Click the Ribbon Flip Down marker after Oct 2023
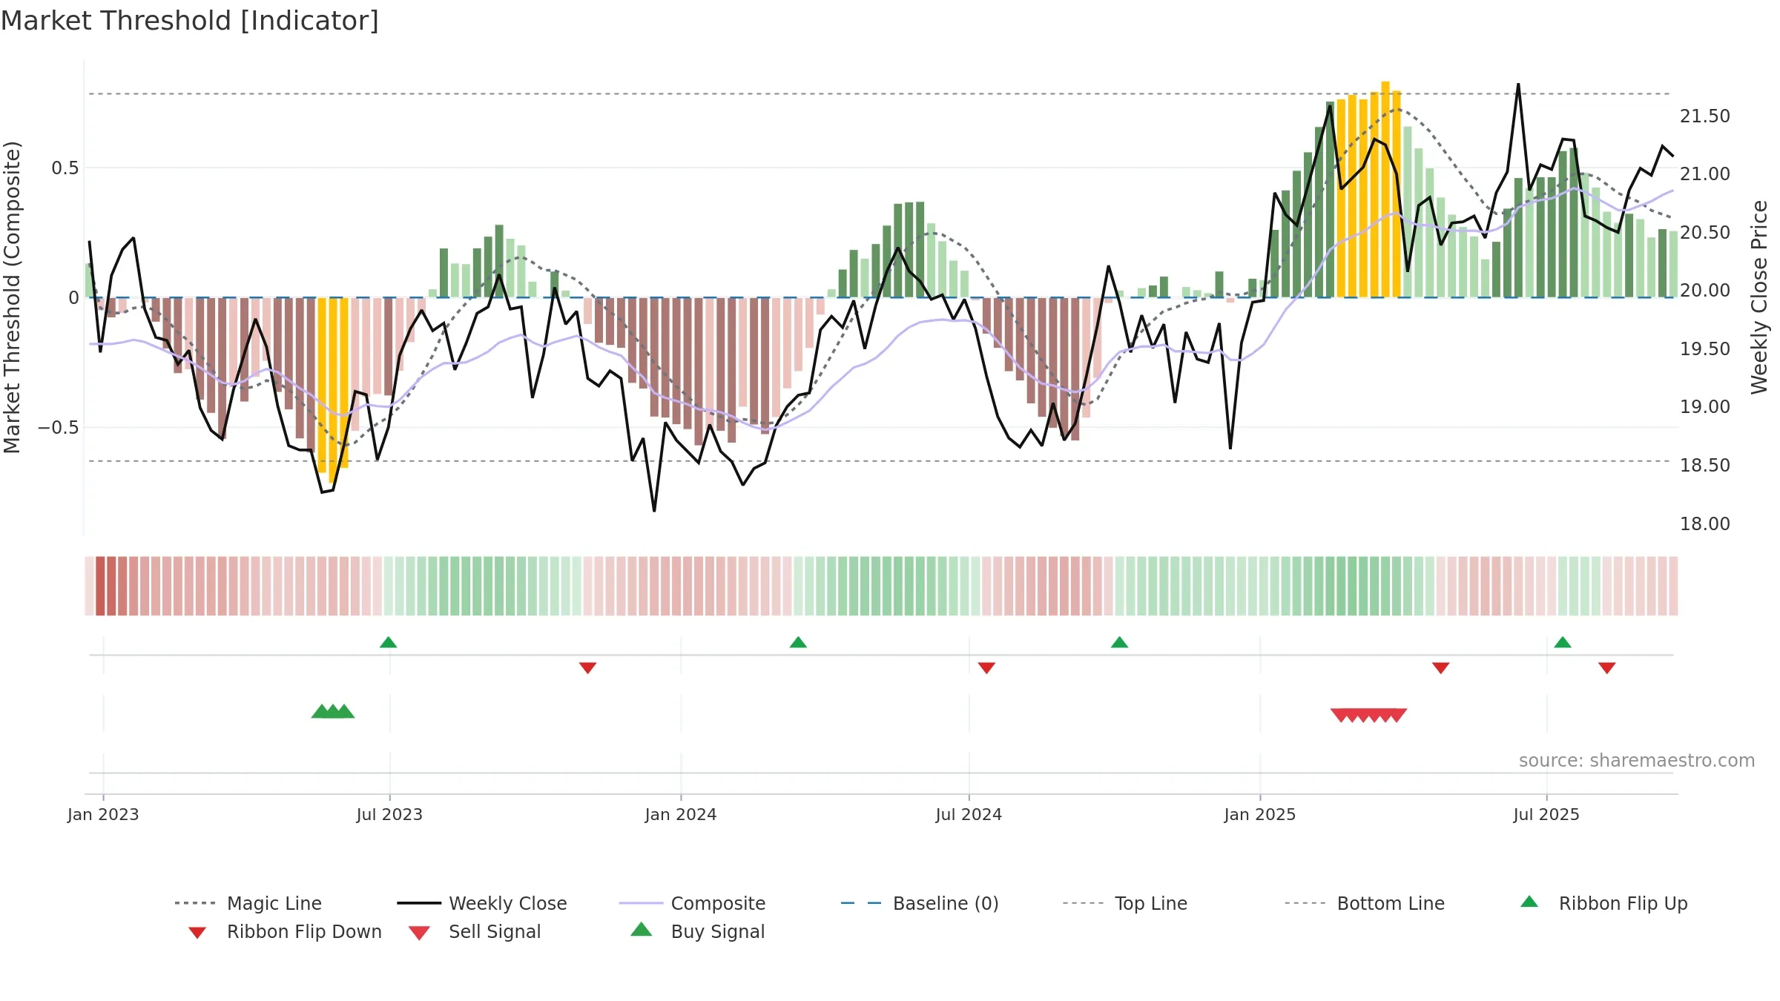 587,668
